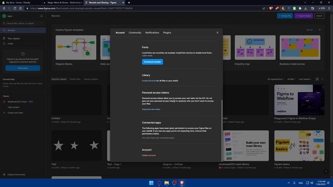
Task: Reload the page
Action: tap(15, 8)
